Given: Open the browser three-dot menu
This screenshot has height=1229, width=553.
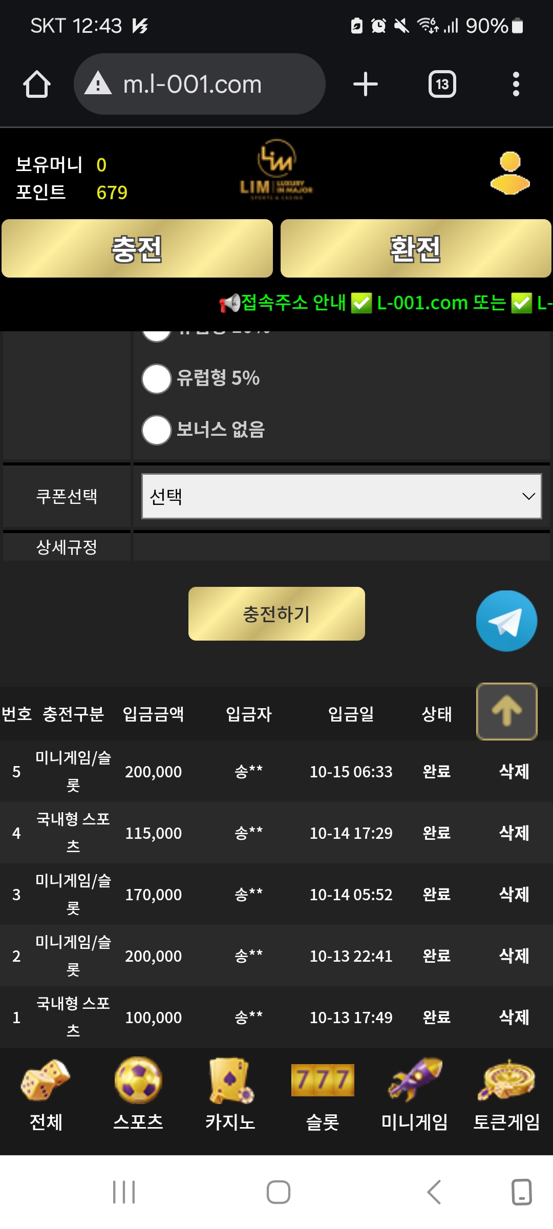Looking at the screenshot, I should point(516,84).
